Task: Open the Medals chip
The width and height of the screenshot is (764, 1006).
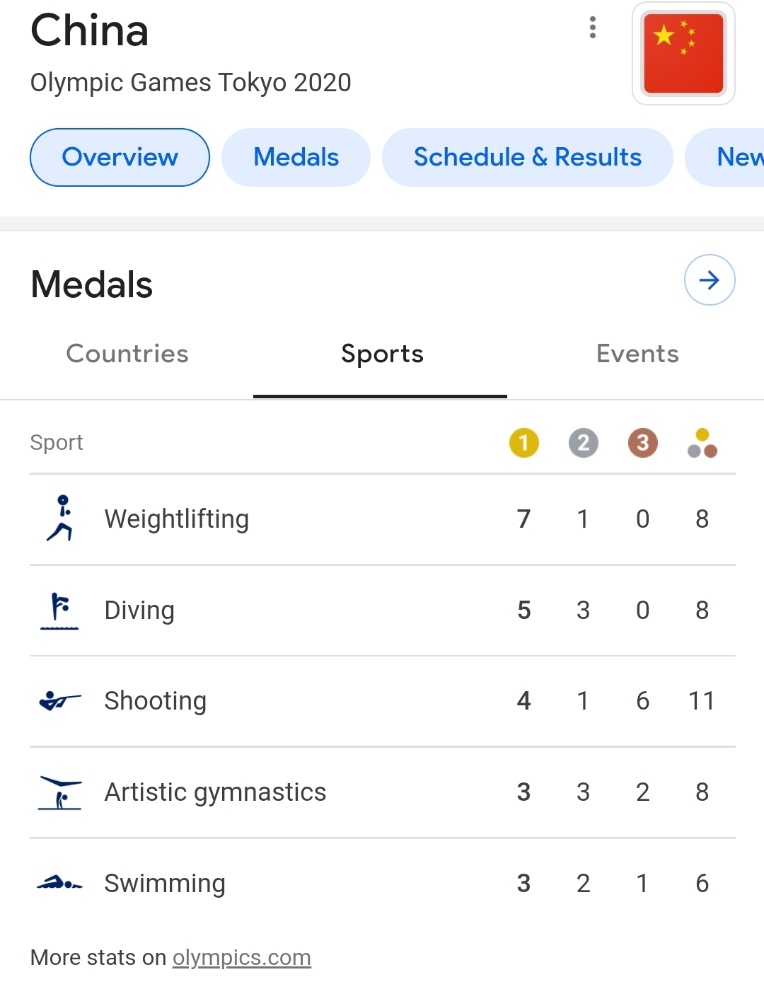Action: 296,157
